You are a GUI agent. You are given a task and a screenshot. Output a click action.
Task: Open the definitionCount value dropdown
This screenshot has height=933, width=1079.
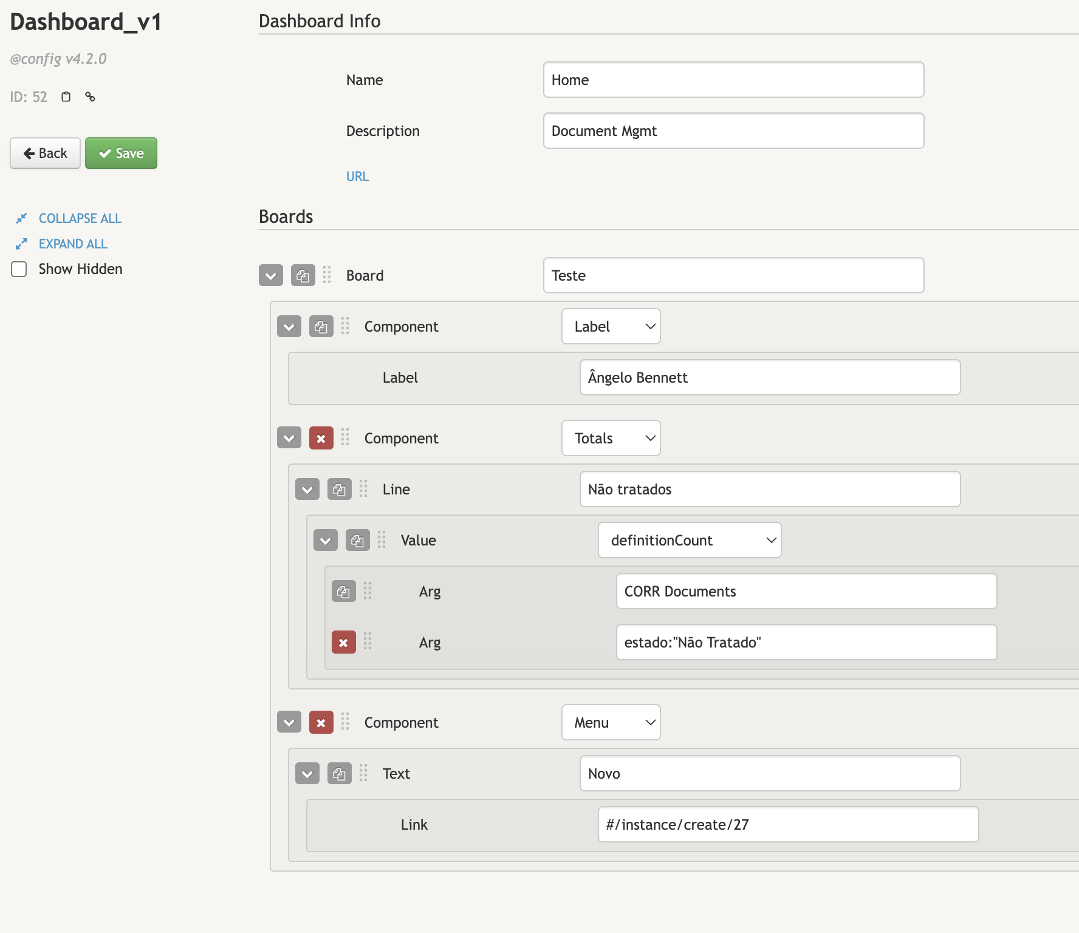[690, 541]
